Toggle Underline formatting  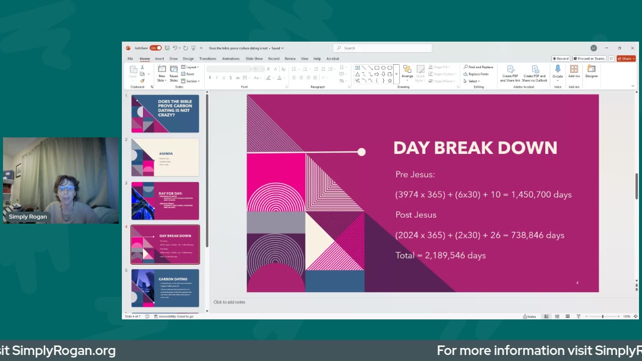click(x=224, y=78)
